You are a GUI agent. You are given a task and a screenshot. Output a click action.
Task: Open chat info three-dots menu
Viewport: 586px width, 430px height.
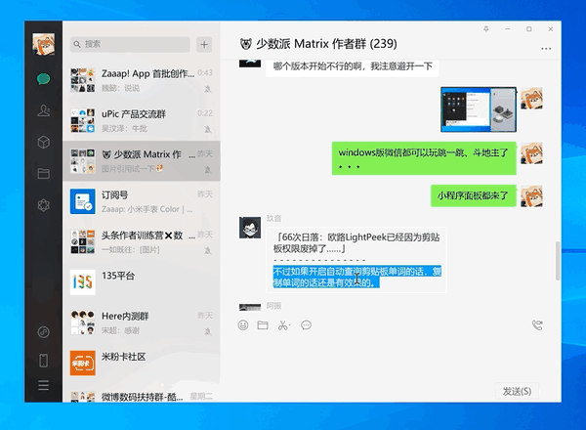[x=546, y=49]
